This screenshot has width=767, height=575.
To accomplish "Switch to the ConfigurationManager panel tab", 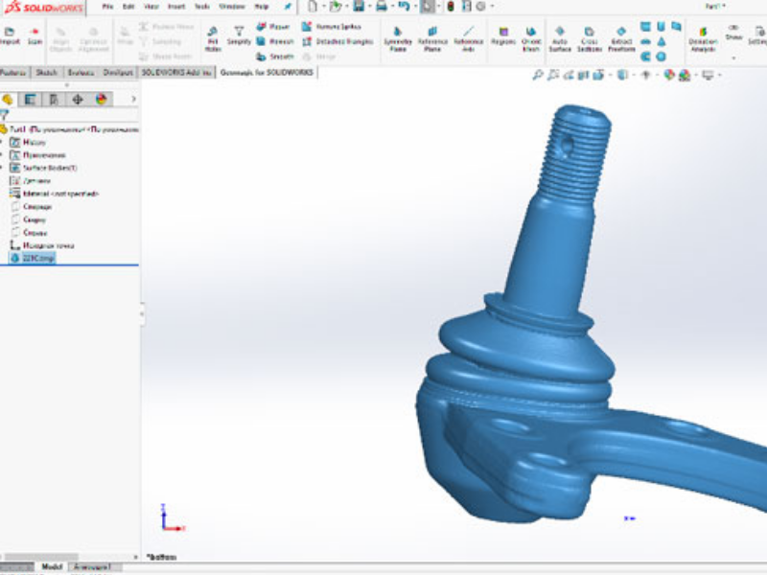I will (54, 99).
